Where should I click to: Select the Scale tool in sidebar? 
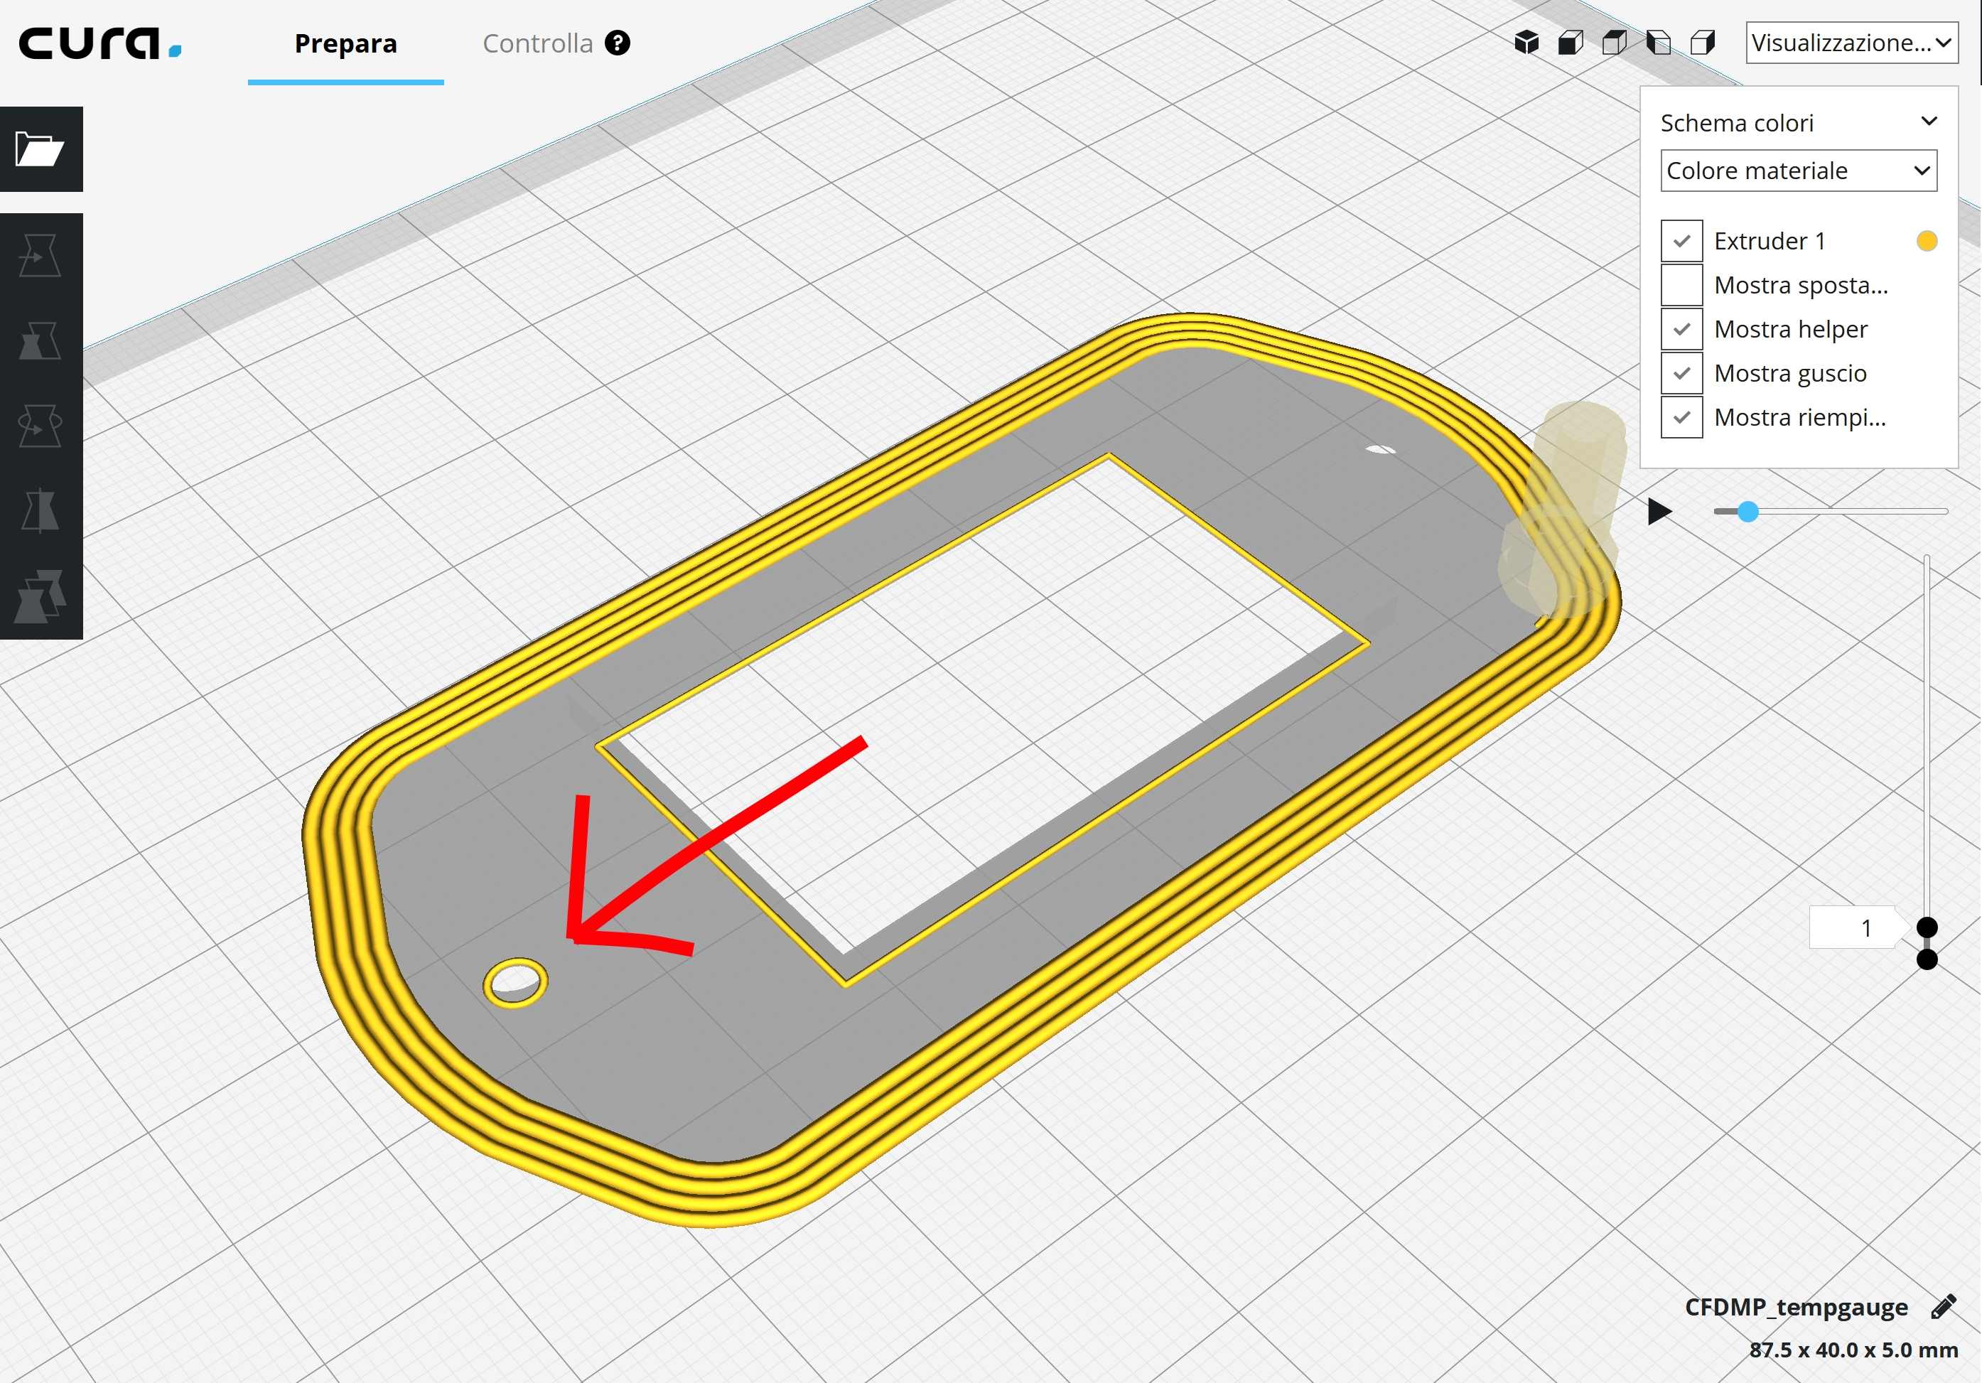tap(41, 341)
